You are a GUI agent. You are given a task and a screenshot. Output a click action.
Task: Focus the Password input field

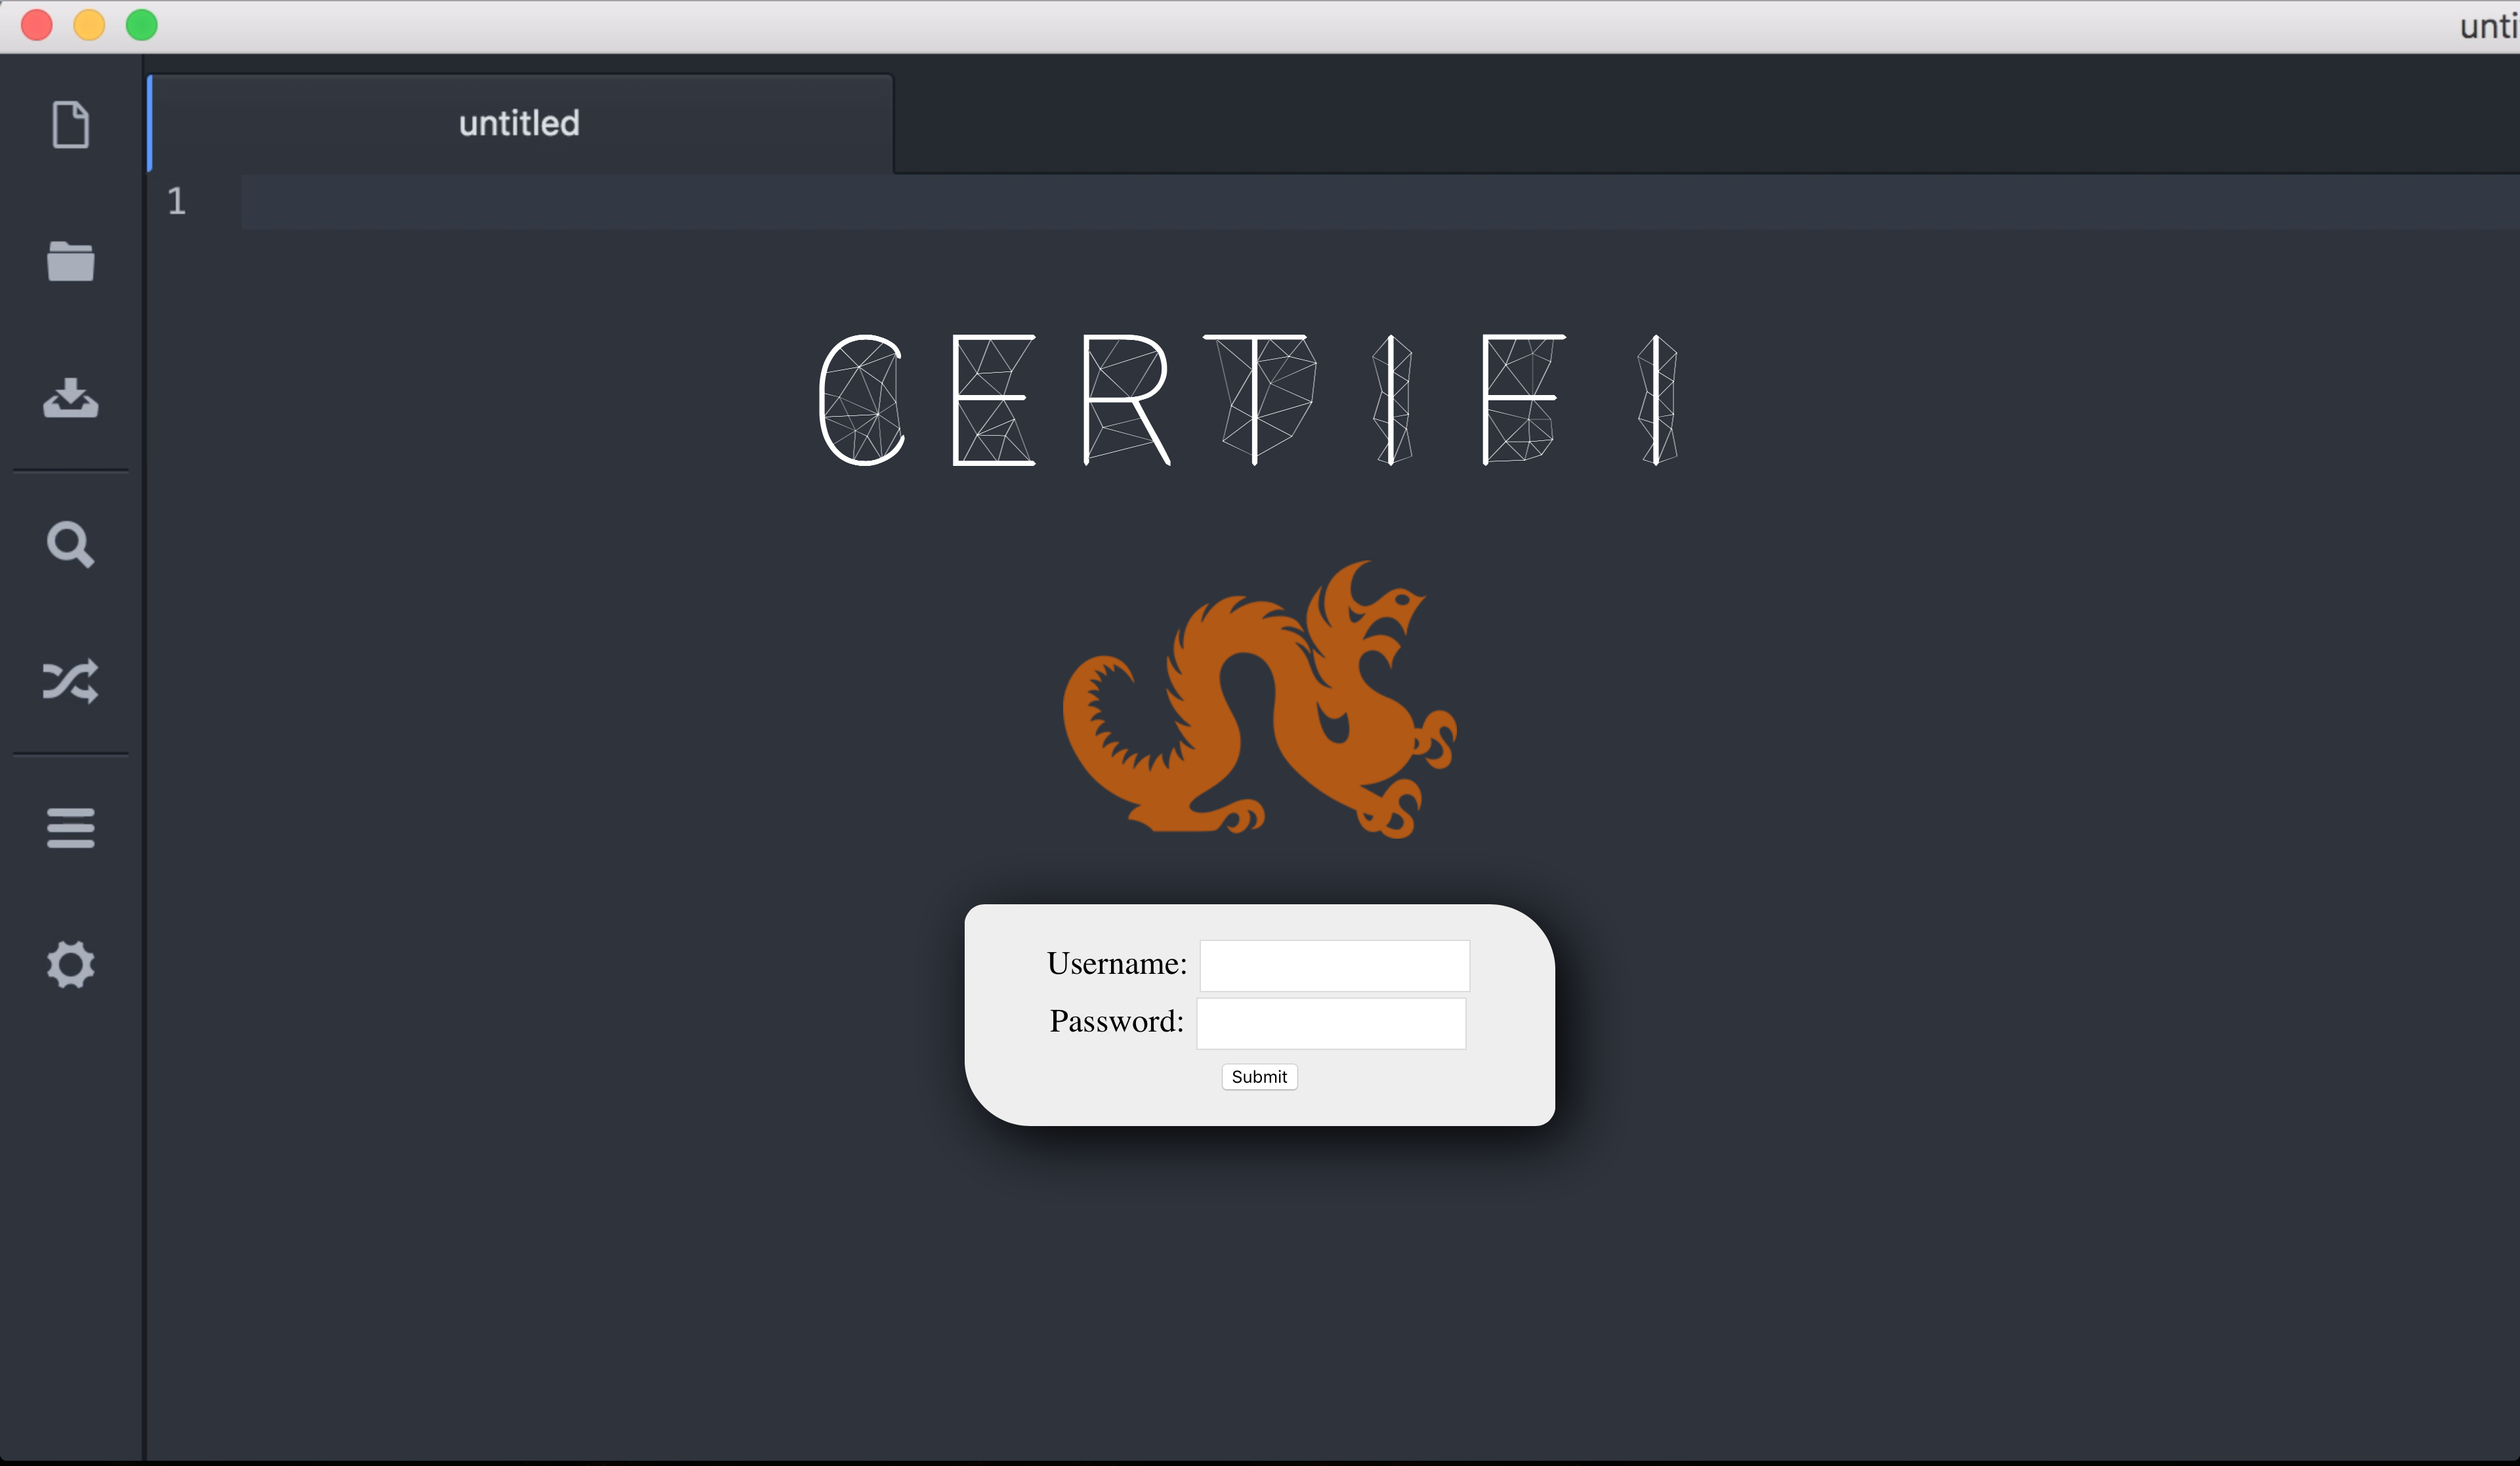1331,1023
